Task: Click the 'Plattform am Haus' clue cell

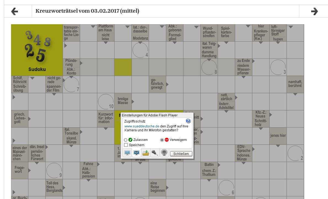Action: coord(106,28)
